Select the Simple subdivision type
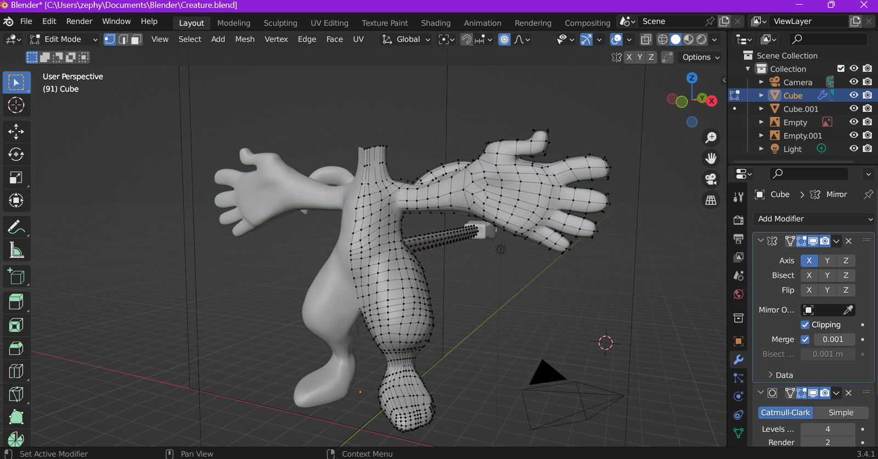 (x=841, y=412)
